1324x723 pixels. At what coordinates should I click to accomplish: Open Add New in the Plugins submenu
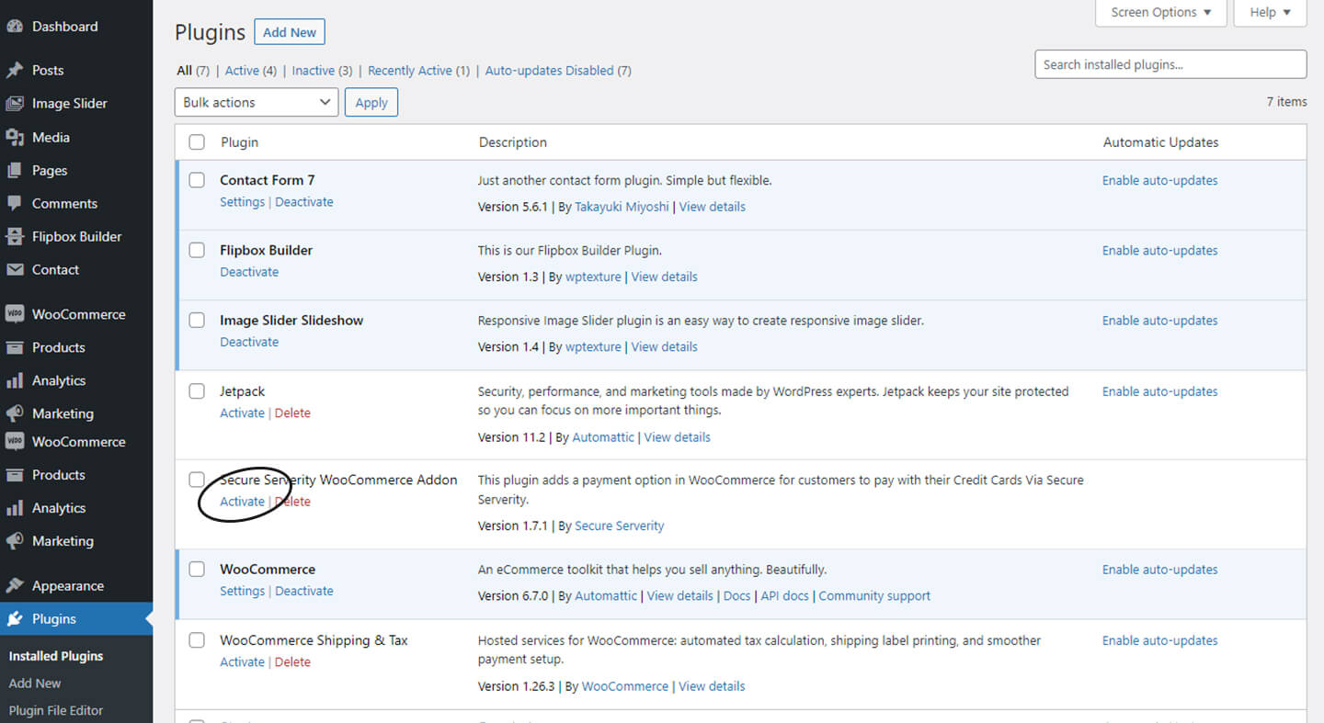click(35, 683)
